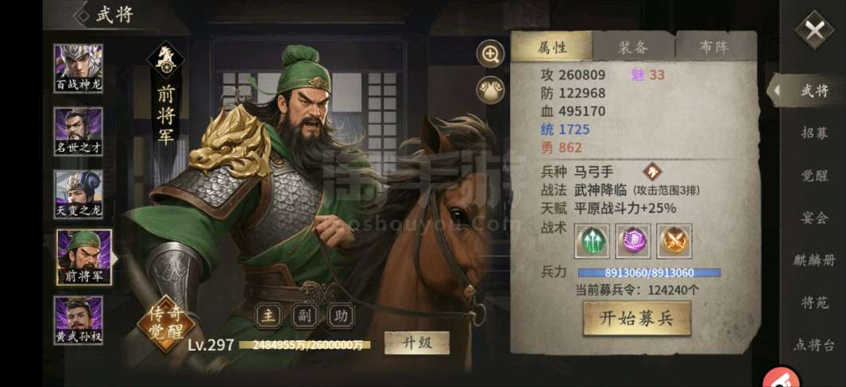
Task: Open the 传奇觉醒 legendary awakening badge
Action: [x=167, y=324]
